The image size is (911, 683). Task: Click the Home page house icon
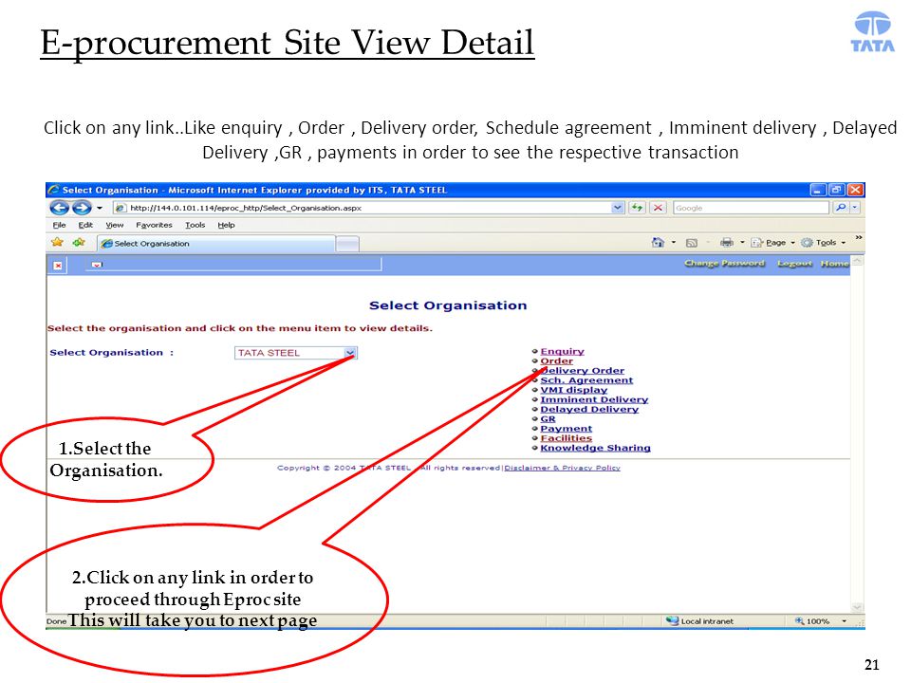pyautogui.click(x=658, y=243)
